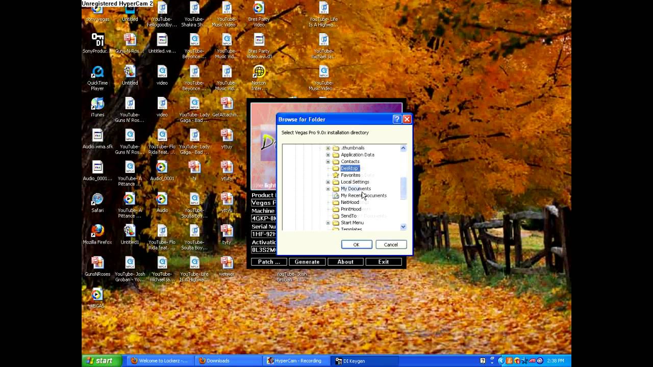Click the Exit button in keygen
This screenshot has width=653, height=367.
[384, 261]
